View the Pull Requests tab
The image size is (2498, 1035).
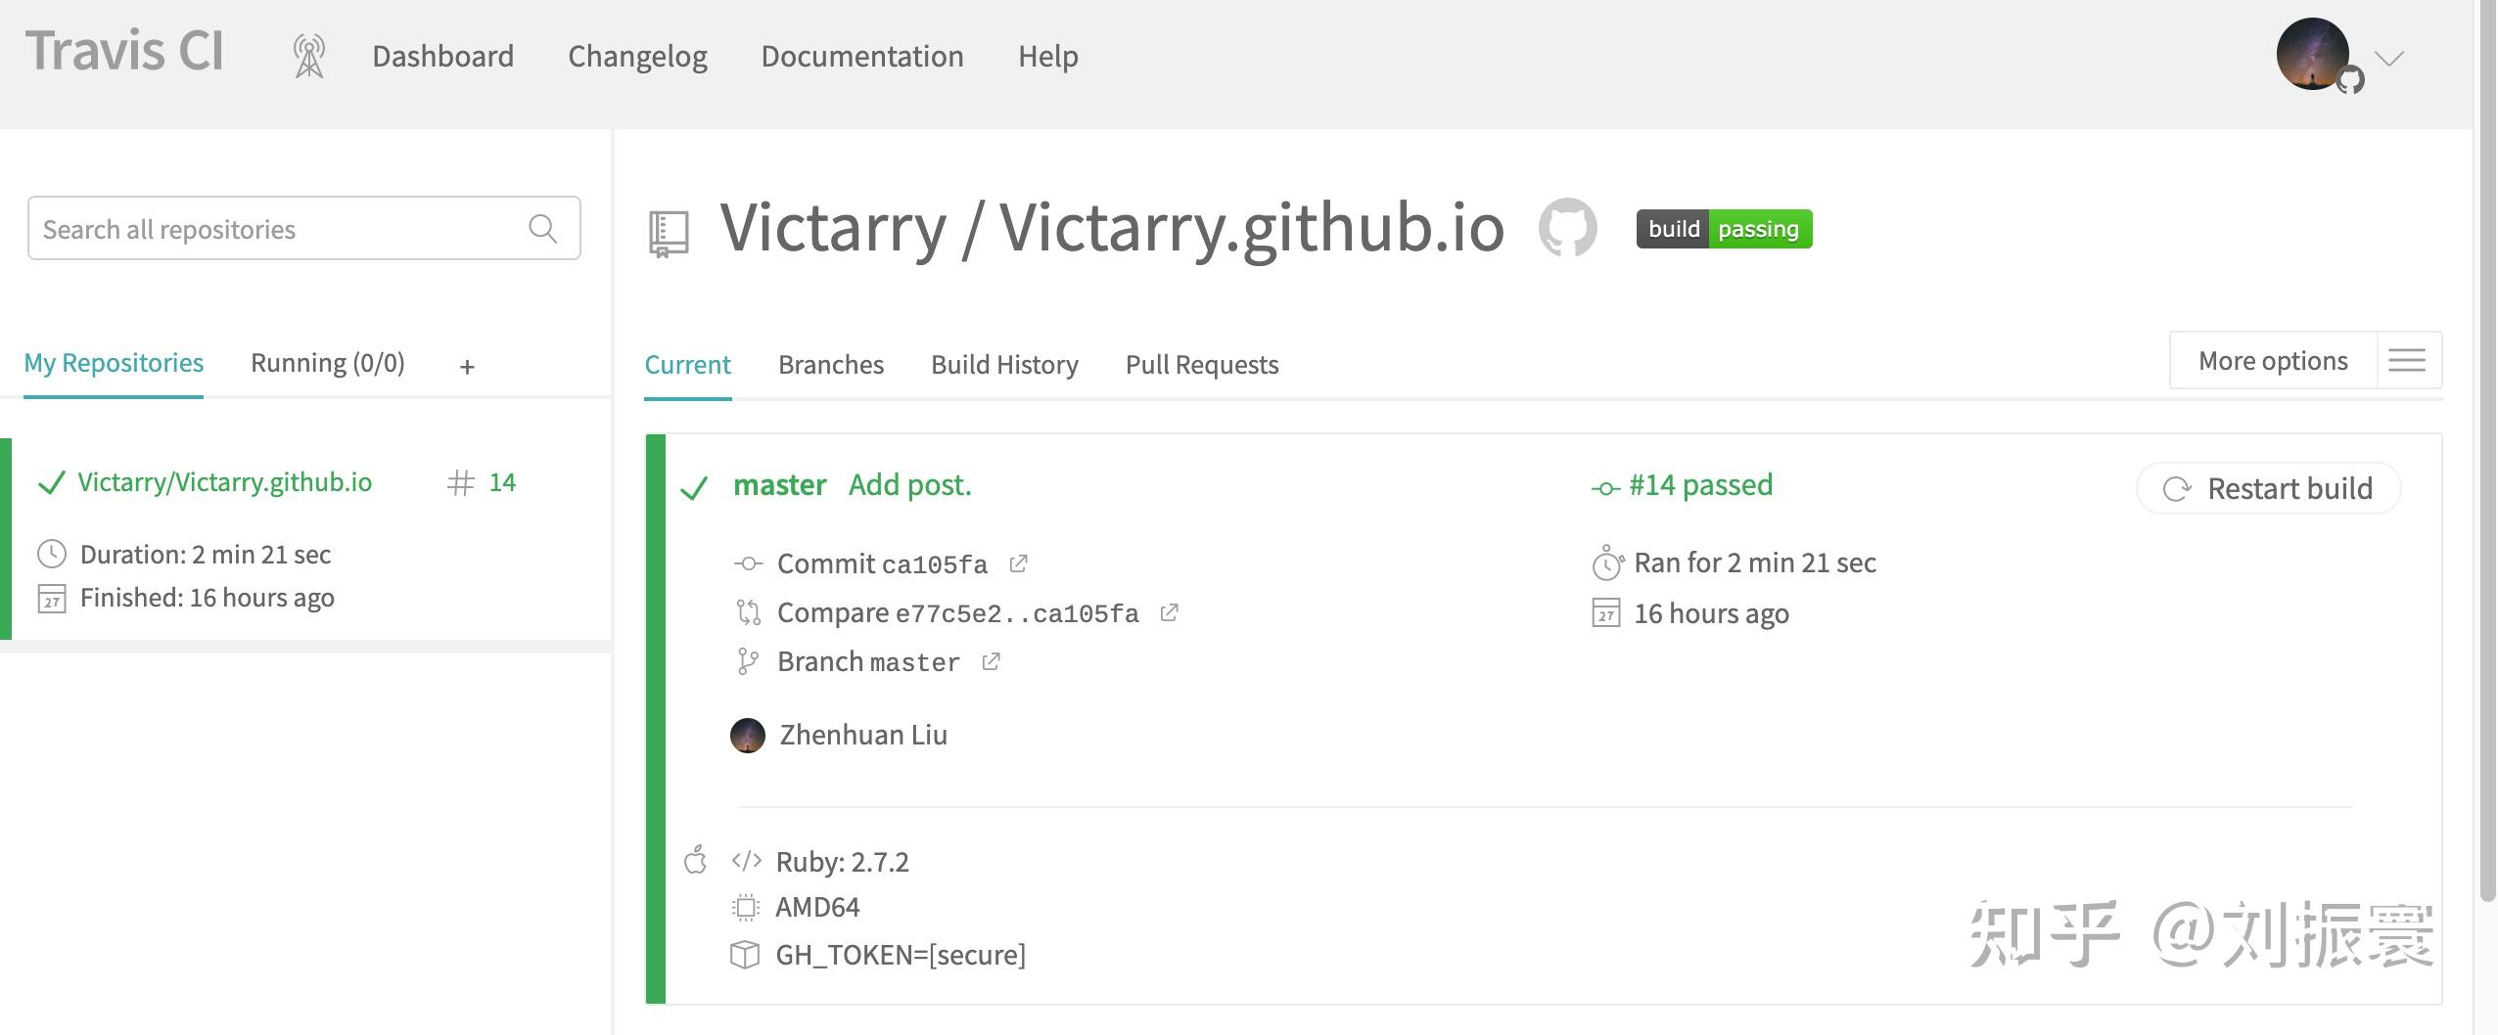click(x=1202, y=365)
